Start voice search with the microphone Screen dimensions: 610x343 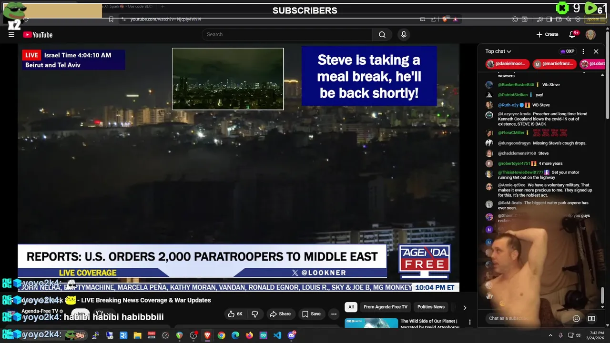404,34
